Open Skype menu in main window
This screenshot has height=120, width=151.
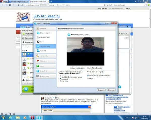point(23,30)
